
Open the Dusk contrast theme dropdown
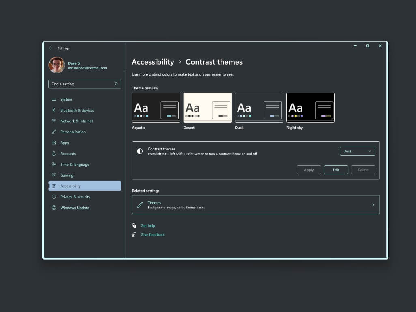pyautogui.click(x=357, y=151)
